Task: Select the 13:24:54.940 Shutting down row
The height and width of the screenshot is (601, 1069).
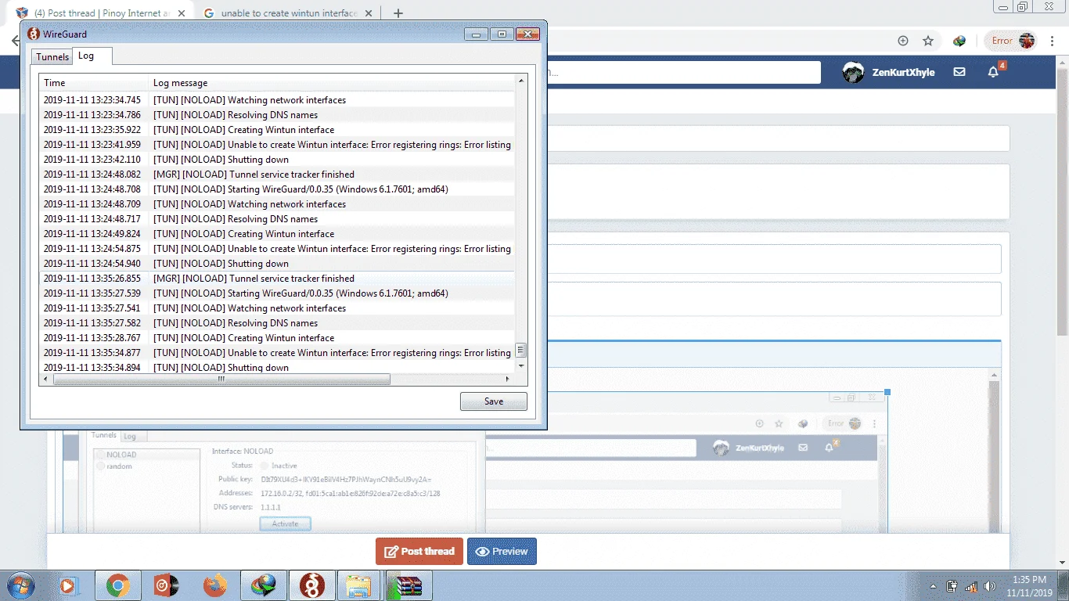Action: coord(277,264)
